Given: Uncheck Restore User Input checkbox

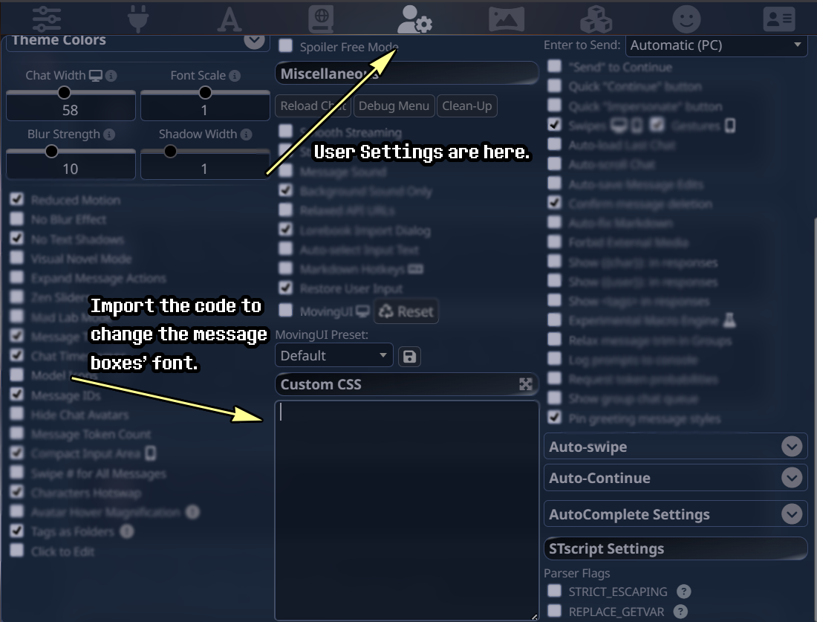Looking at the screenshot, I should (x=285, y=288).
